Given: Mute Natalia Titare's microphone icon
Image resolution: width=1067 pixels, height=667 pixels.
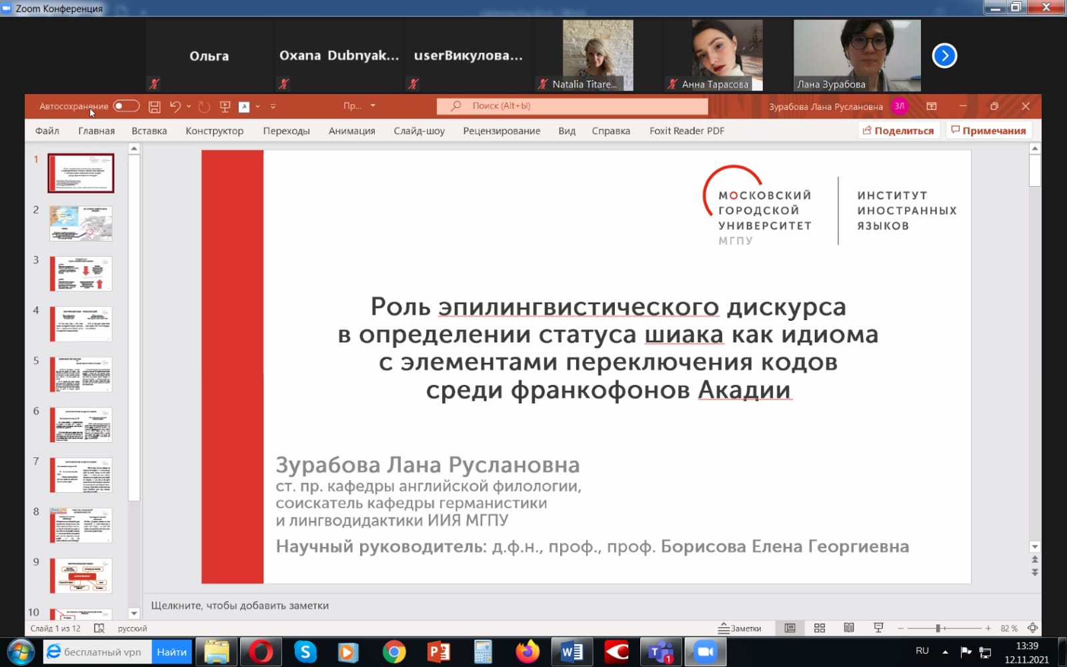Looking at the screenshot, I should 543,84.
